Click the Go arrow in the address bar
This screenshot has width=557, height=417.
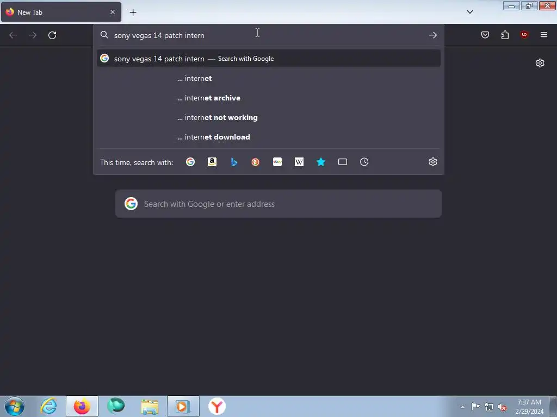point(432,35)
